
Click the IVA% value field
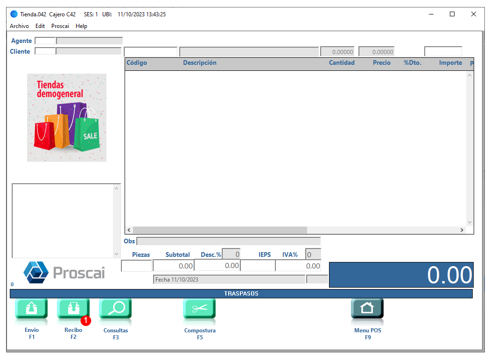click(313, 255)
